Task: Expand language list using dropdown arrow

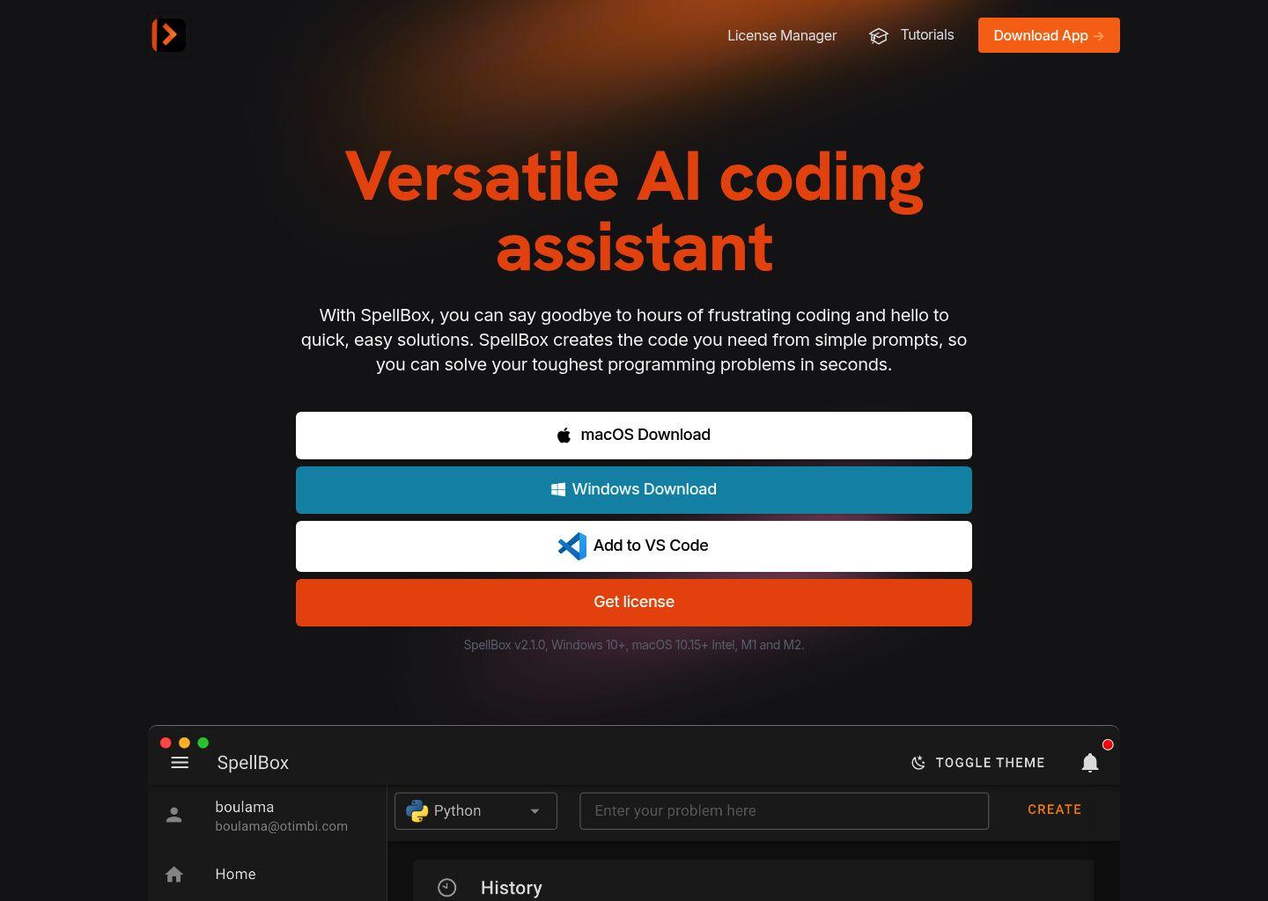Action: [534, 811]
